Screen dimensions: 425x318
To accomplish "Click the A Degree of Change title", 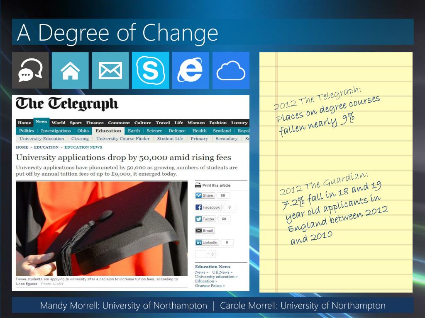I will point(117,32).
